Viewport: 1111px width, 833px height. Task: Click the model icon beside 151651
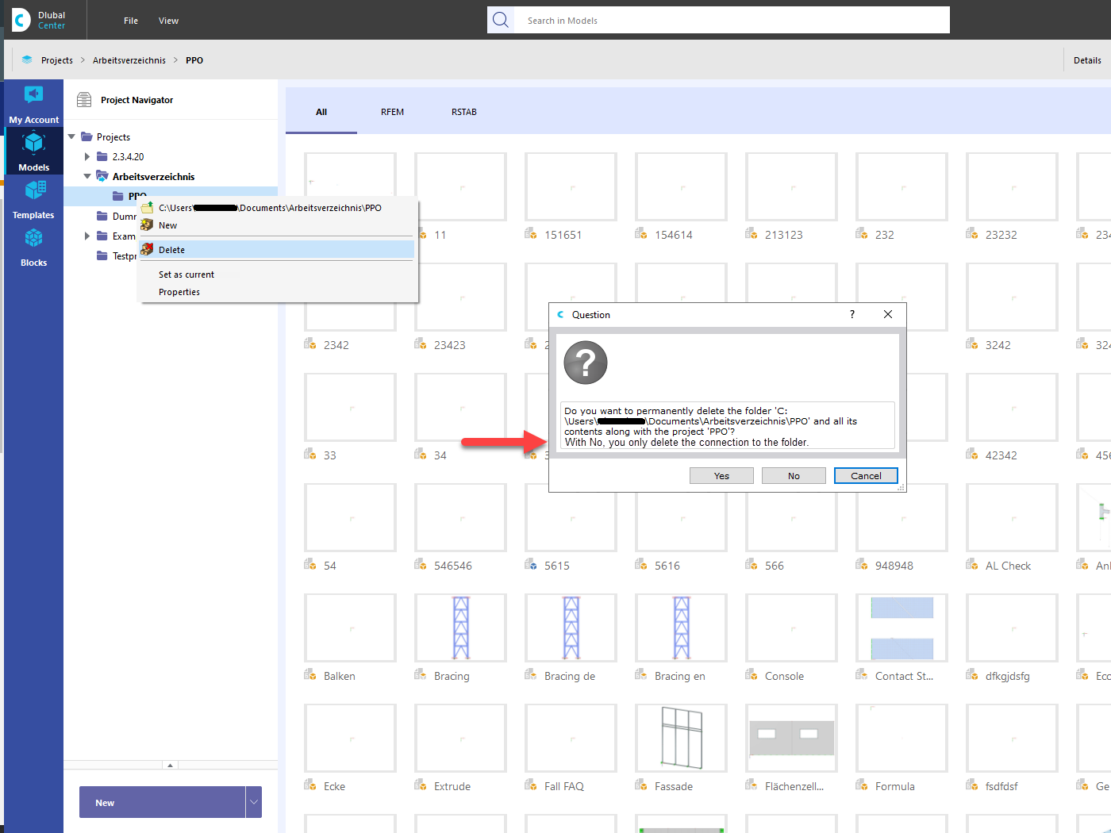click(x=531, y=234)
